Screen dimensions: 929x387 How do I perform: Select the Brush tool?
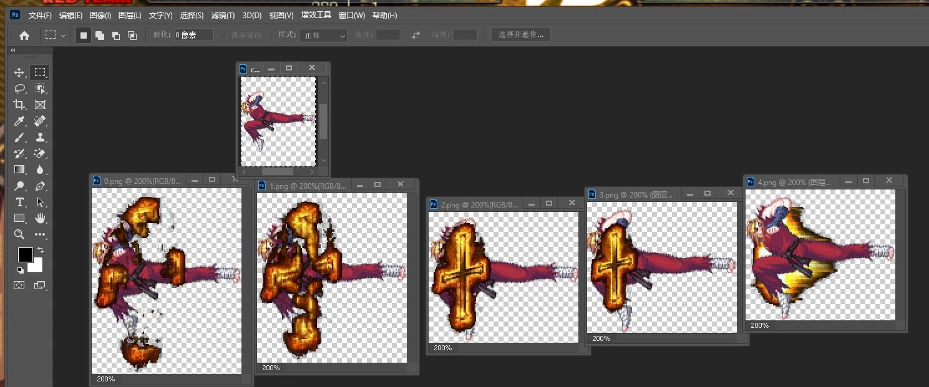pos(19,137)
